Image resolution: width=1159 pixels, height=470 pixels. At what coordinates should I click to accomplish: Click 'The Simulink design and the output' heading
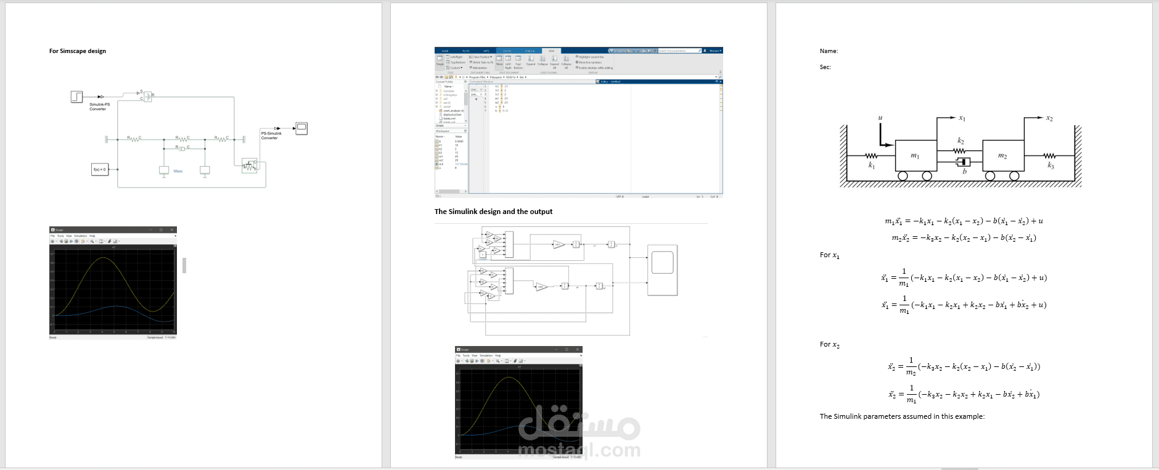pyautogui.click(x=493, y=212)
